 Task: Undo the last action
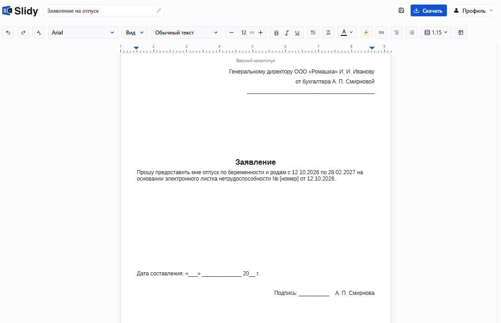(x=8, y=33)
